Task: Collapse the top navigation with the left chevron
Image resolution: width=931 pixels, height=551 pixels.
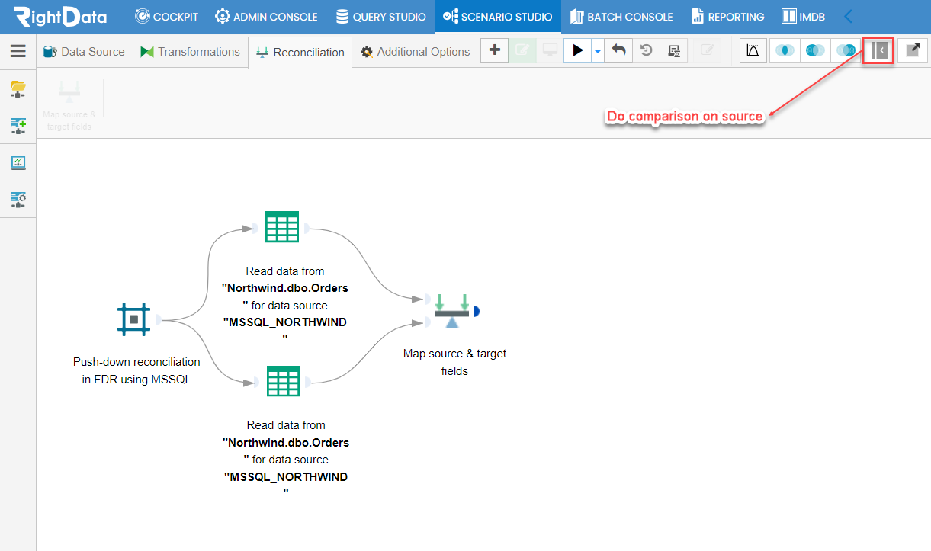Action: [848, 16]
